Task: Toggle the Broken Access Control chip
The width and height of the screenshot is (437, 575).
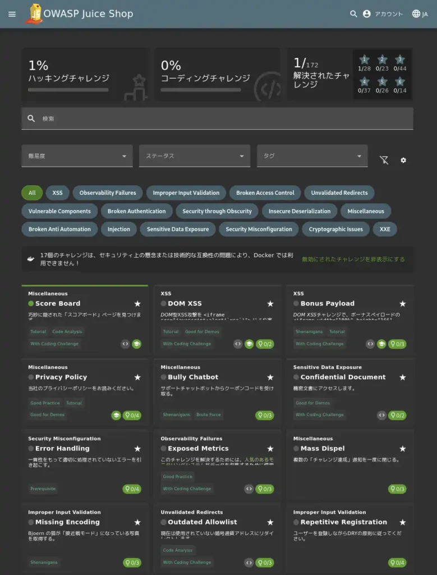Action: 265,193
